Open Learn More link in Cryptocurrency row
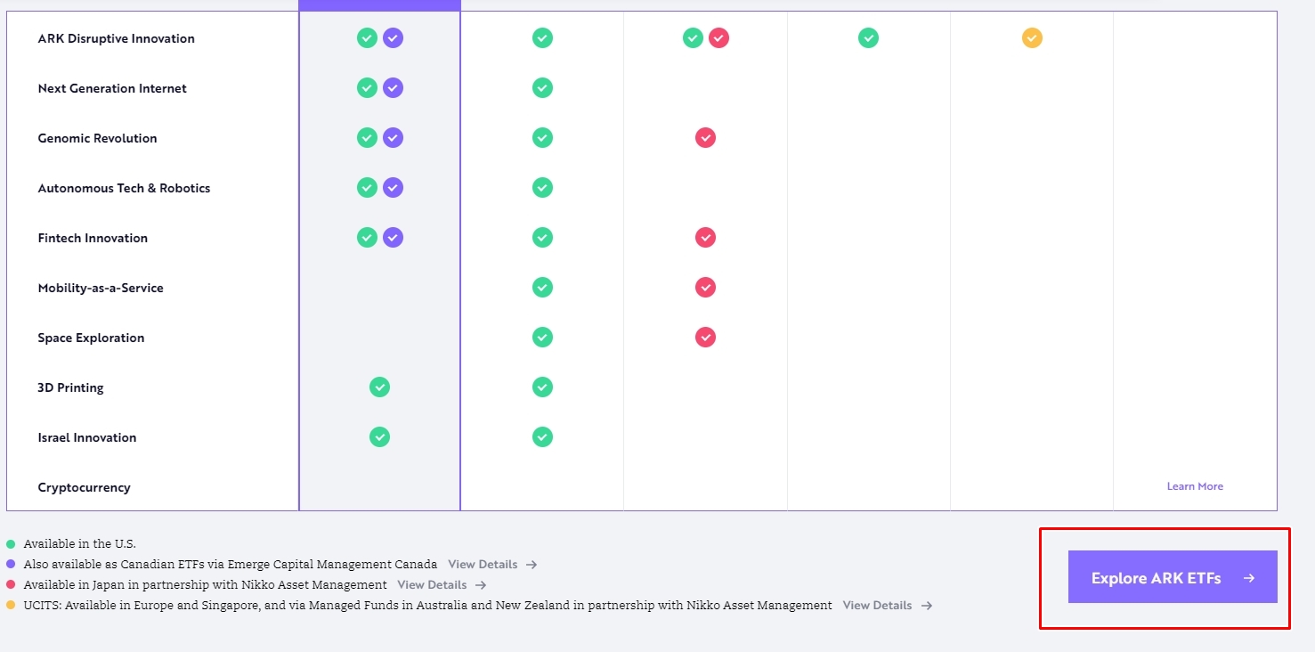 pyautogui.click(x=1195, y=486)
